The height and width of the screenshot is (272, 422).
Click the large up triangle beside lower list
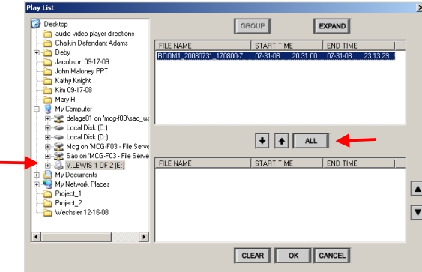pos(417,189)
